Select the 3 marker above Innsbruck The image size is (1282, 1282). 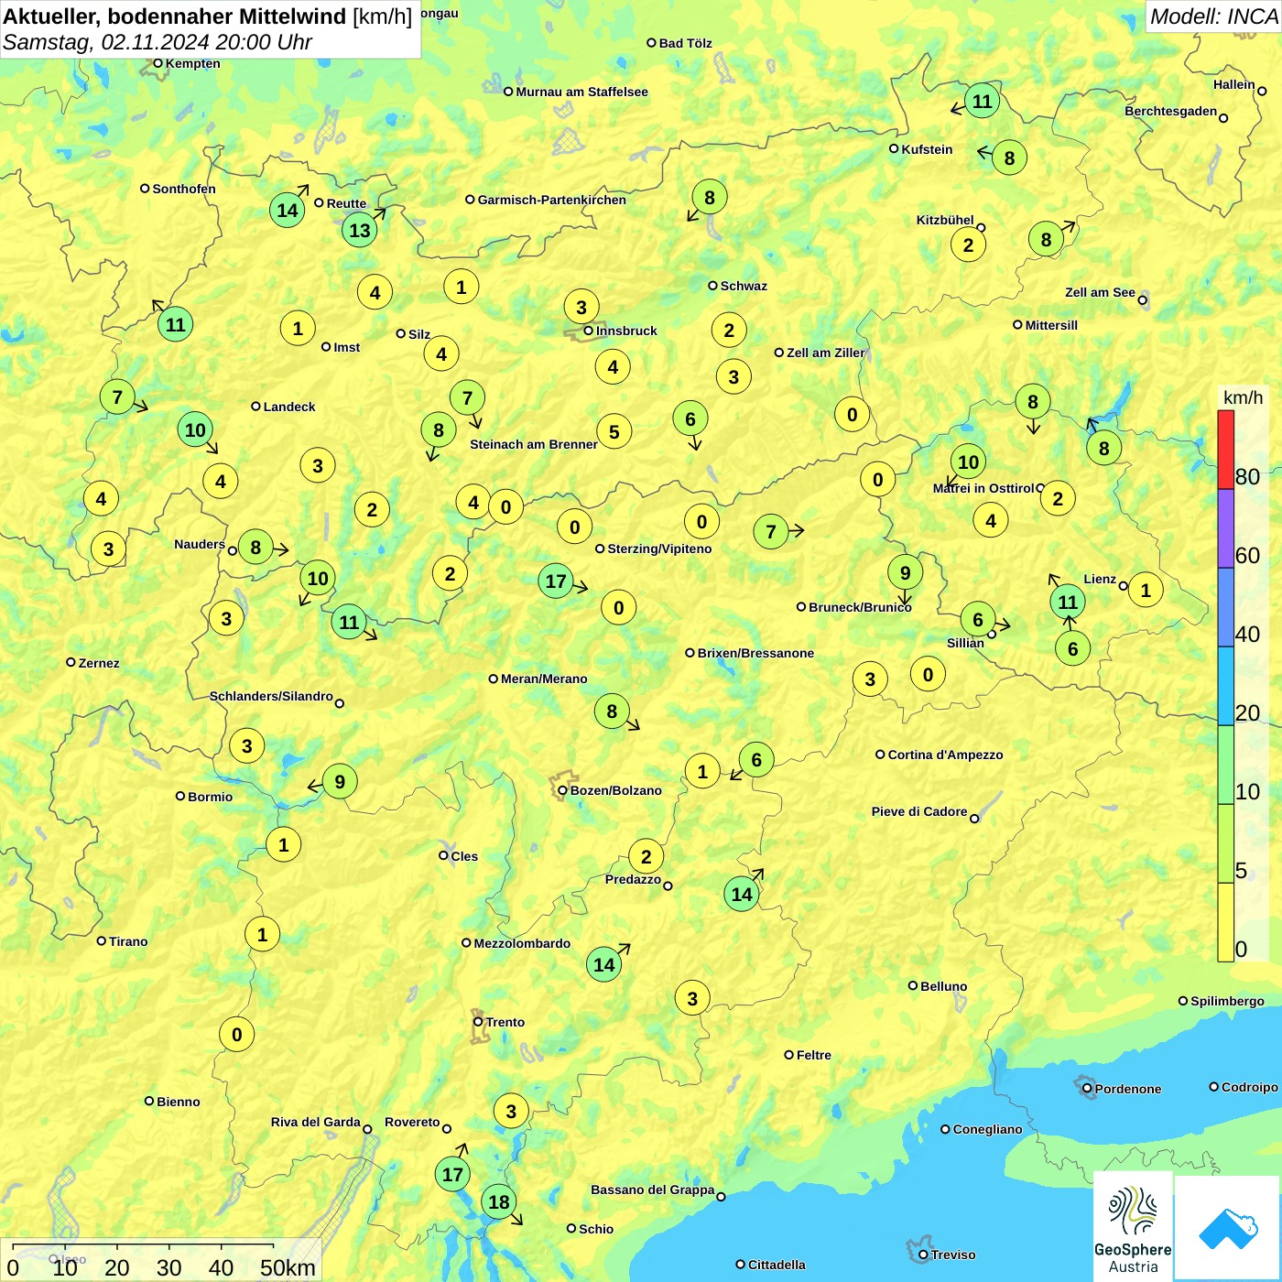pyautogui.click(x=581, y=307)
